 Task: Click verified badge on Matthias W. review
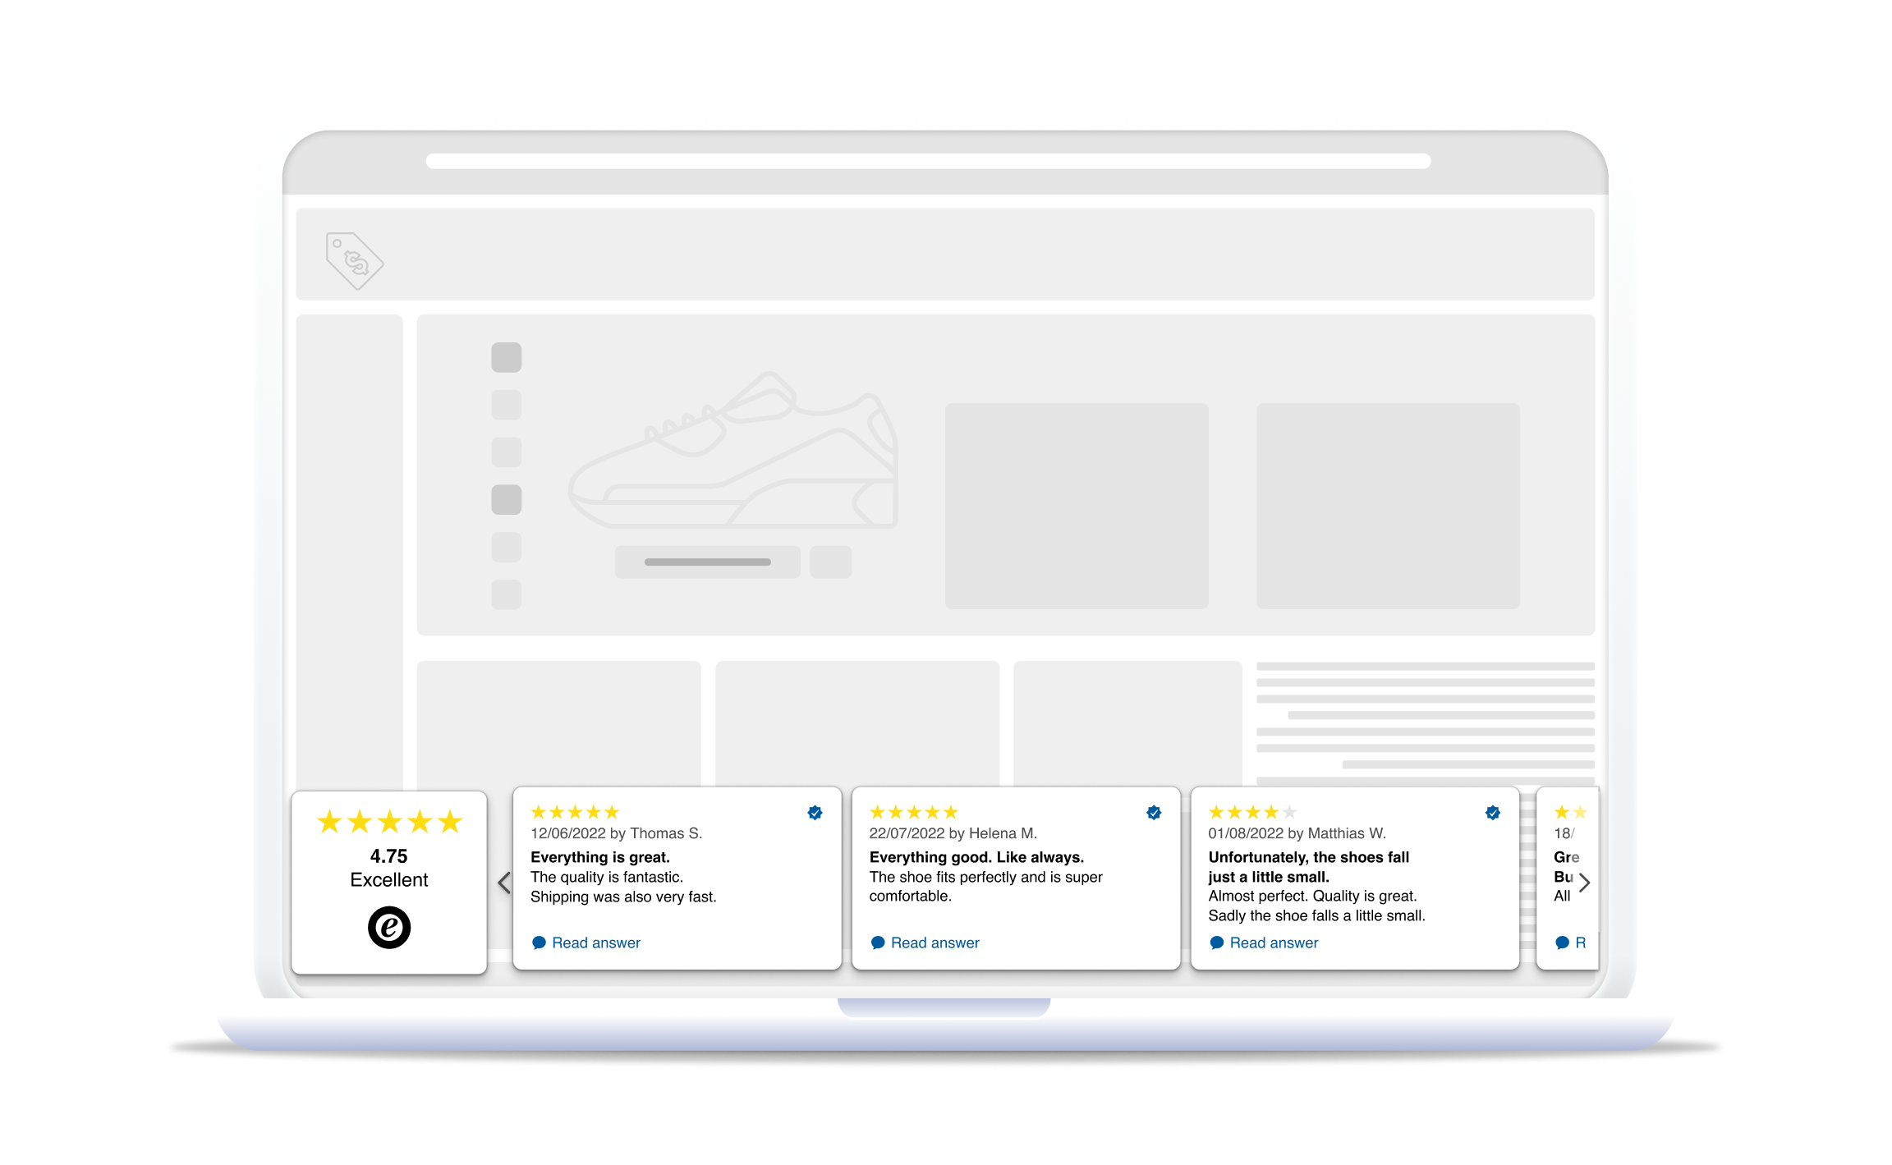[x=1493, y=813]
